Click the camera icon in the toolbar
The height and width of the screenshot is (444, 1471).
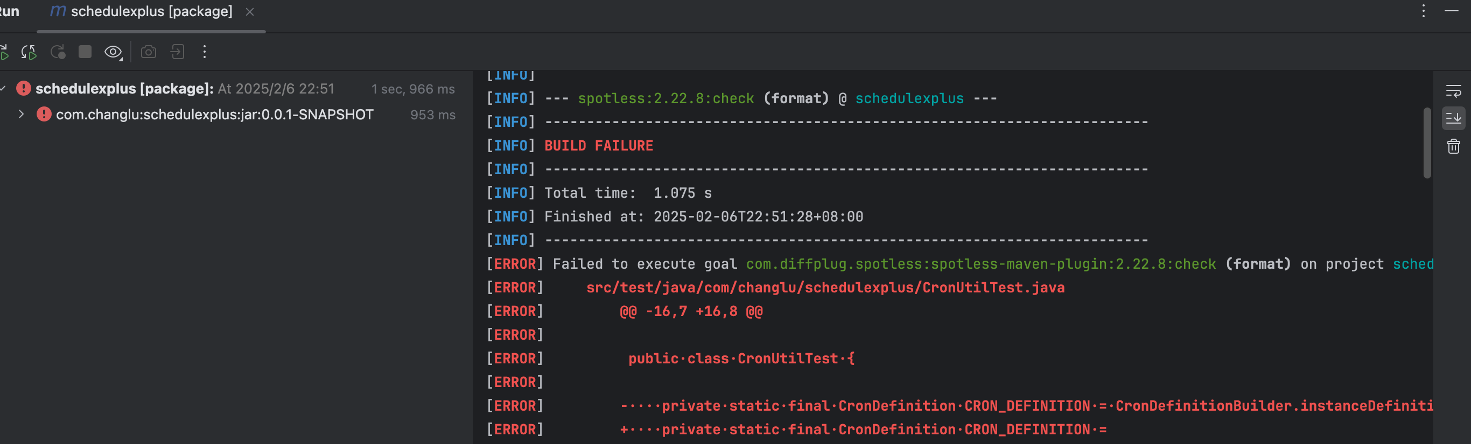click(149, 53)
